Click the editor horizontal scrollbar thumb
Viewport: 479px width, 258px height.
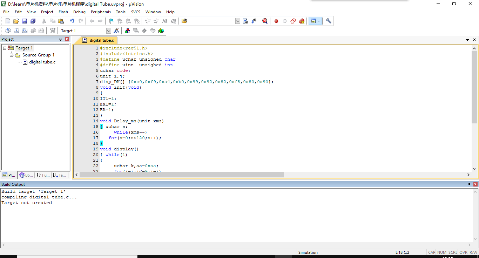pyautogui.click(x=181, y=175)
